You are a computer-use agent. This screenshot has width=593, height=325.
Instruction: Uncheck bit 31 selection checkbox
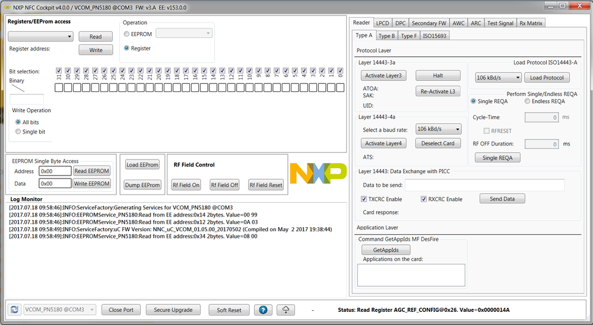tap(59, 71)
